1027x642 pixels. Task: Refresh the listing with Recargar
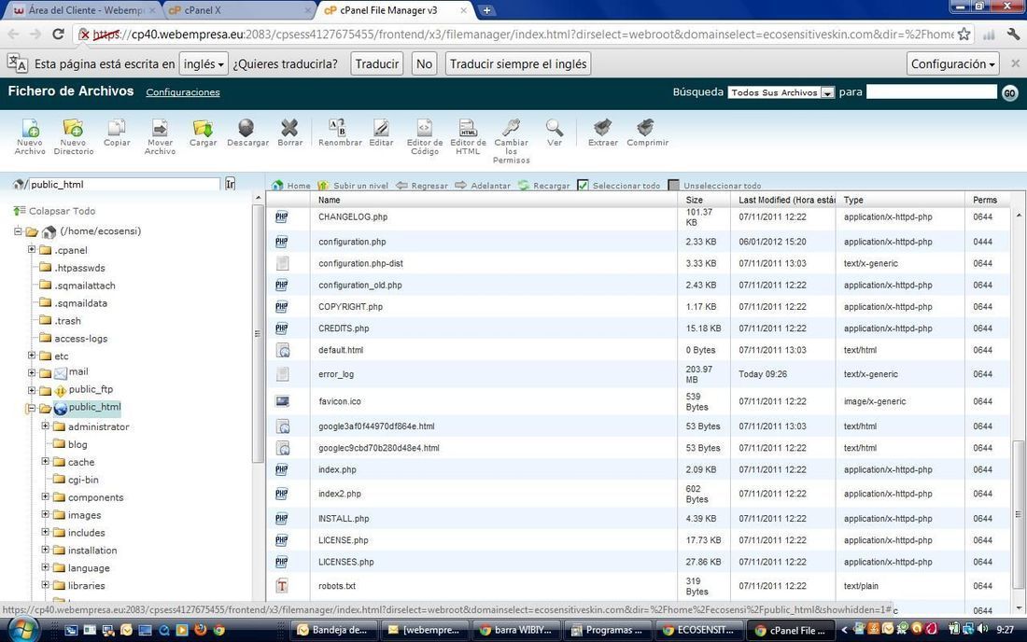[x=543, y=185]
